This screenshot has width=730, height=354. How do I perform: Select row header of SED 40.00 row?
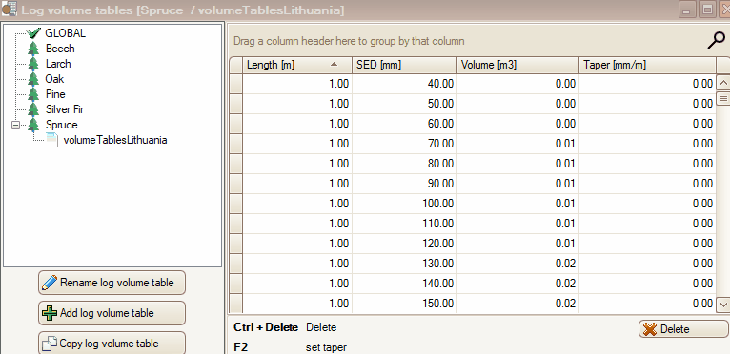click(236, 84)
